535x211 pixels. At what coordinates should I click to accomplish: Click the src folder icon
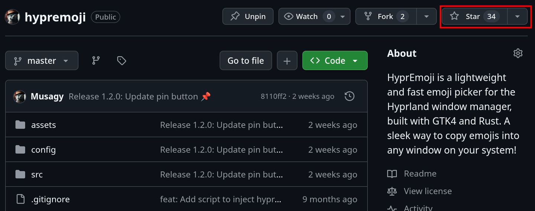point(20,174)
